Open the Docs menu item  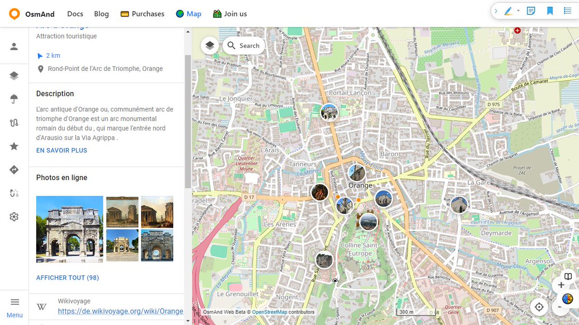pos(75,13)
